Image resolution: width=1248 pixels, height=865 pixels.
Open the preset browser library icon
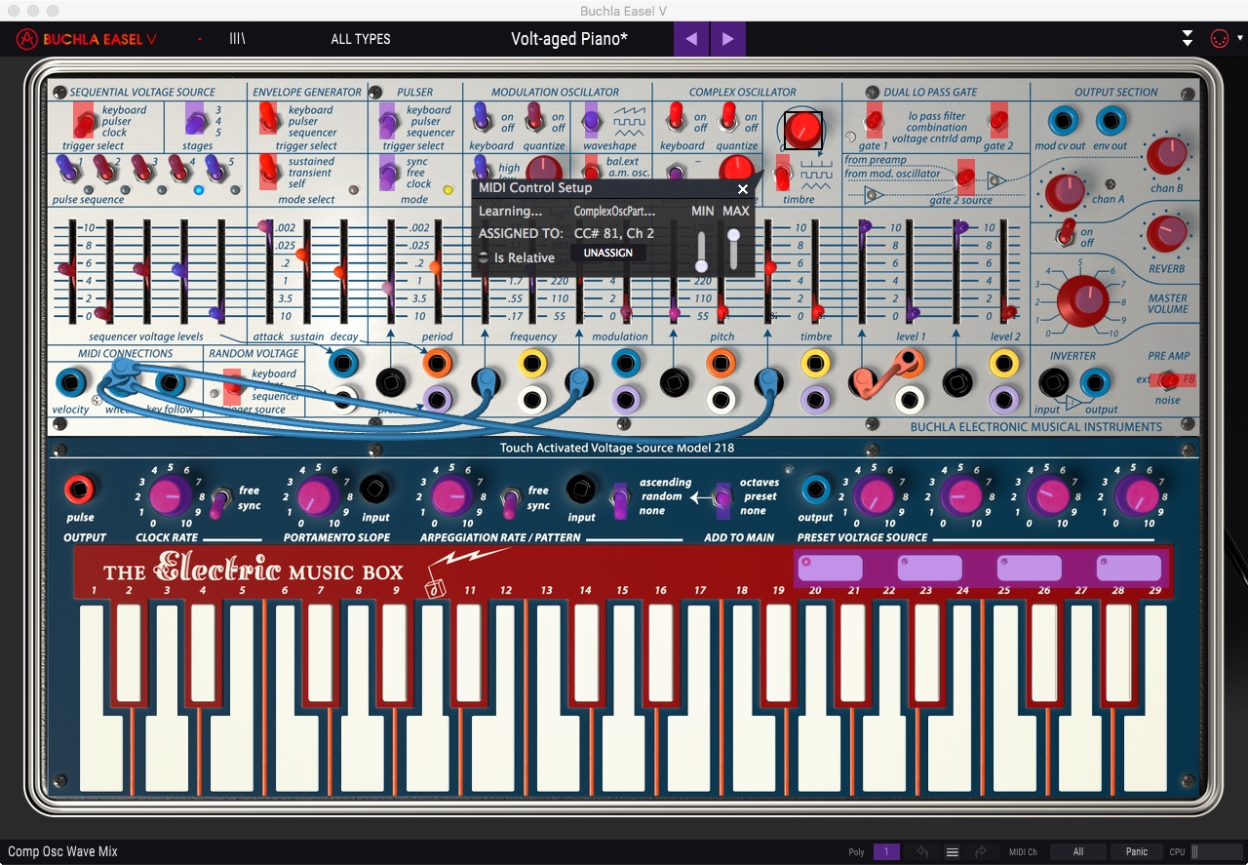[x=237, y=39]
